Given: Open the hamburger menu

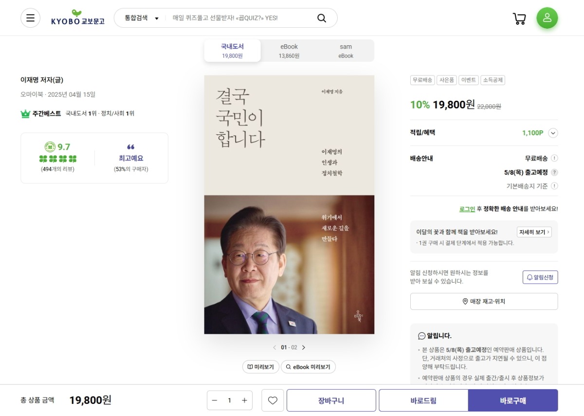Looking at the screenshot, I should (x=30, y=18).
